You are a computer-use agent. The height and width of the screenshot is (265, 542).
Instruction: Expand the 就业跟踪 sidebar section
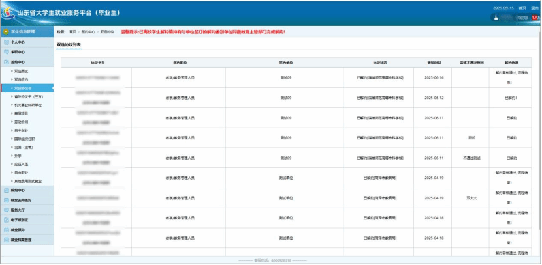[x=18, y=230]
